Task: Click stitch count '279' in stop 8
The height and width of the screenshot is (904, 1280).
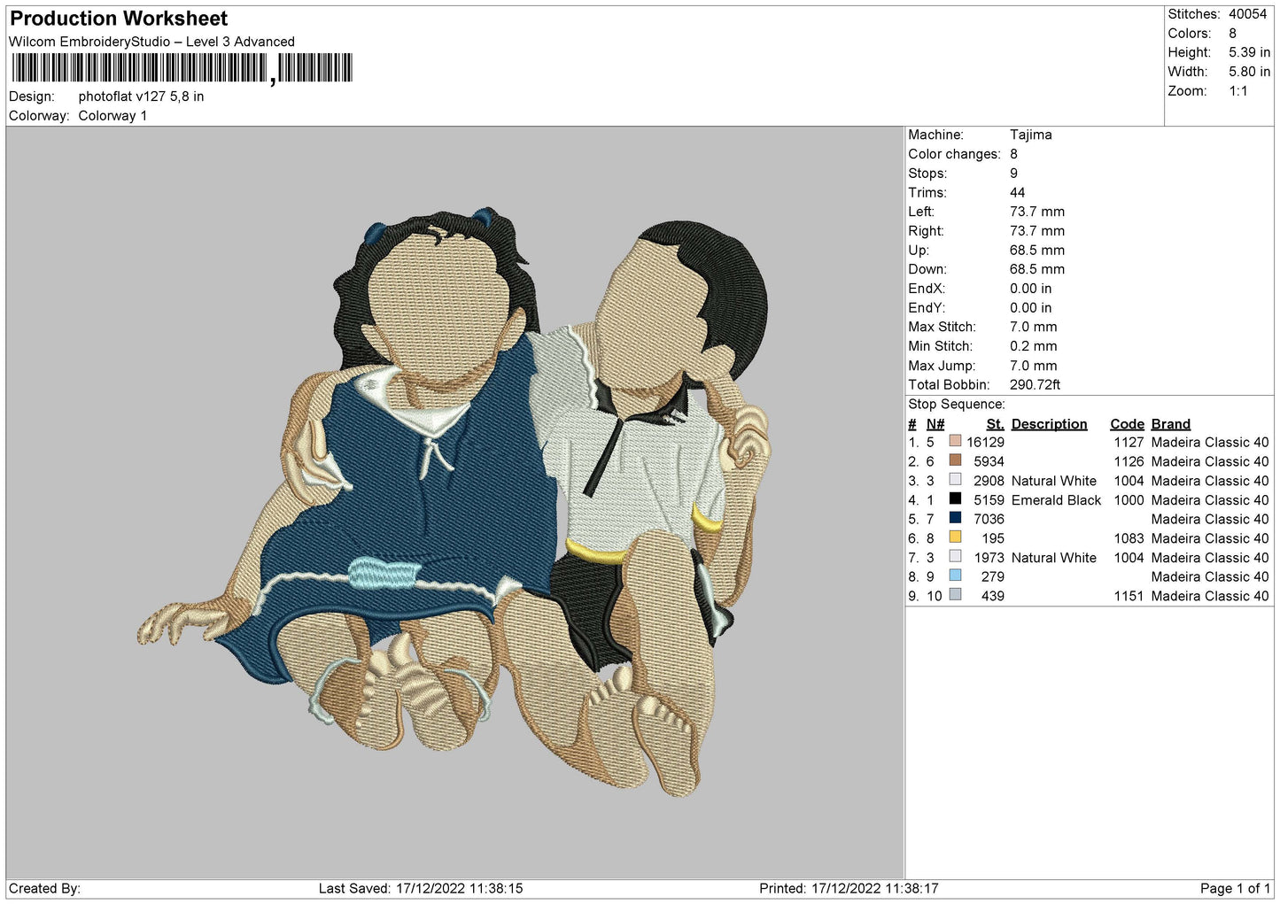Action: [x=993, y=576]
